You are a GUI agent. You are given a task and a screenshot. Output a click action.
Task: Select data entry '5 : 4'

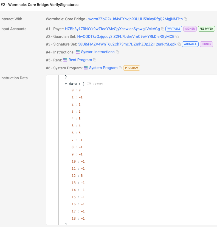[x=76, y=126]
